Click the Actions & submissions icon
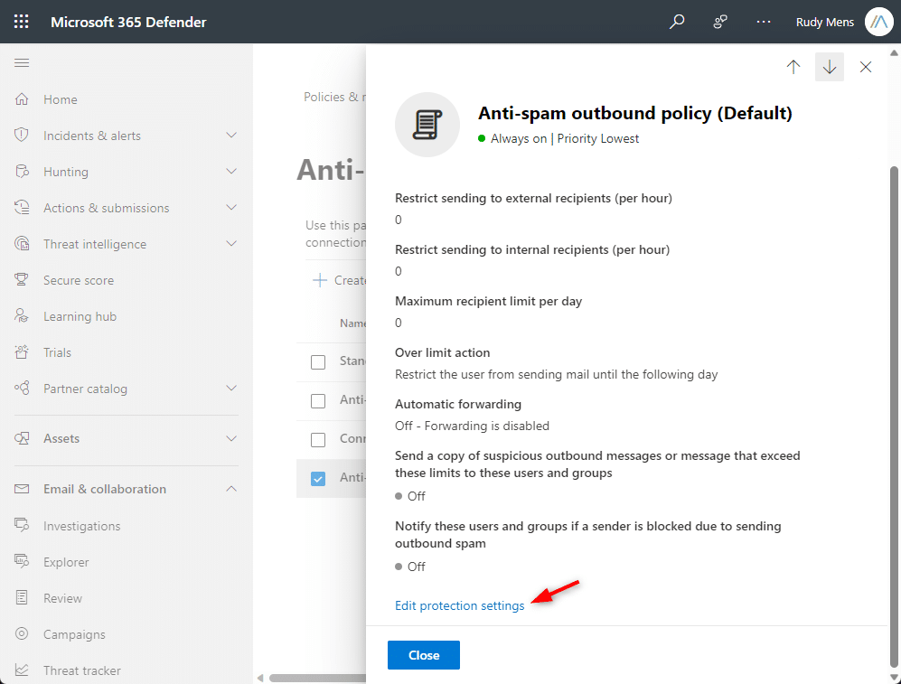Screen dimensions: 901x684 click(x=22, y=207)
